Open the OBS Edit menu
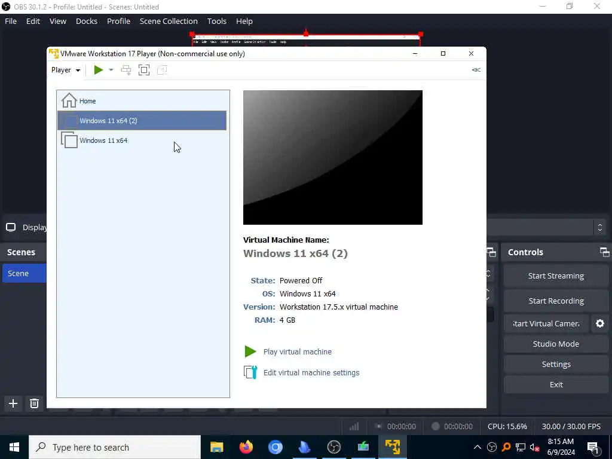 click(33, 21)
